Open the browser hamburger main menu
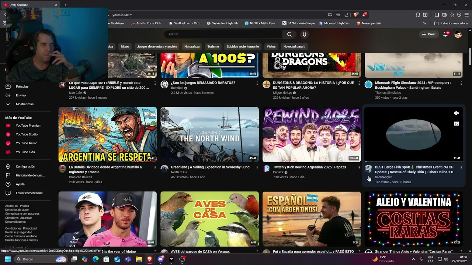Screen dimensions: 472x265 tap(466, 15)
